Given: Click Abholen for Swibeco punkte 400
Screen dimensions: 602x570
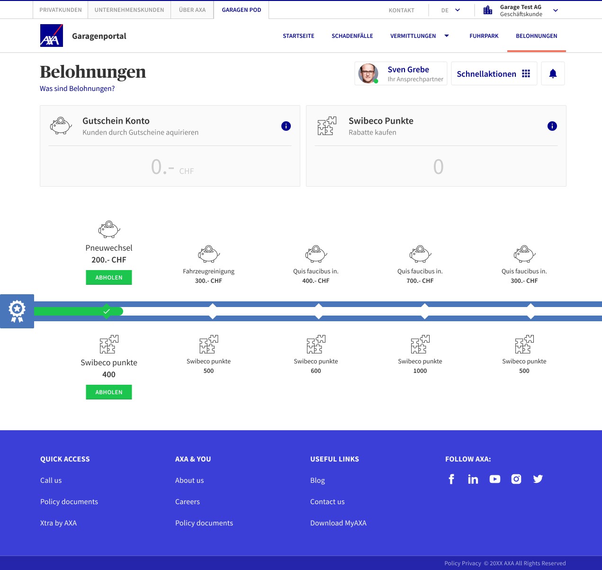Looking at the screenshot, I should coord(109,392).
